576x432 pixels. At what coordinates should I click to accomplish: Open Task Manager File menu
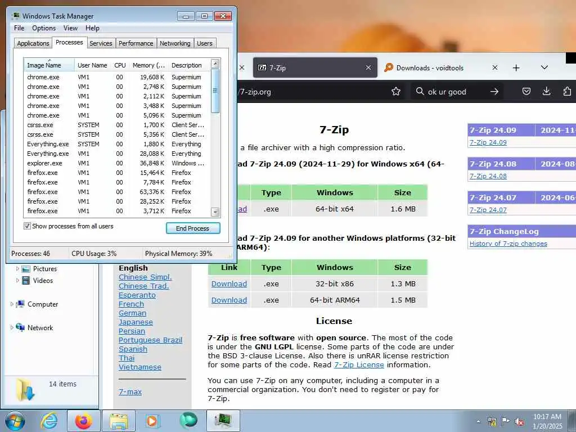click(19, 28)
